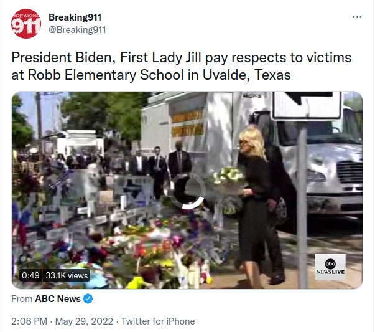Click the abc News Live watermark logo
This screenshot has height=332, width=375.
330,267
